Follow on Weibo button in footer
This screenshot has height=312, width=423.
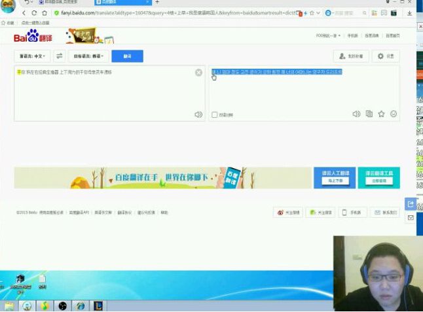[x=288, y=213]
